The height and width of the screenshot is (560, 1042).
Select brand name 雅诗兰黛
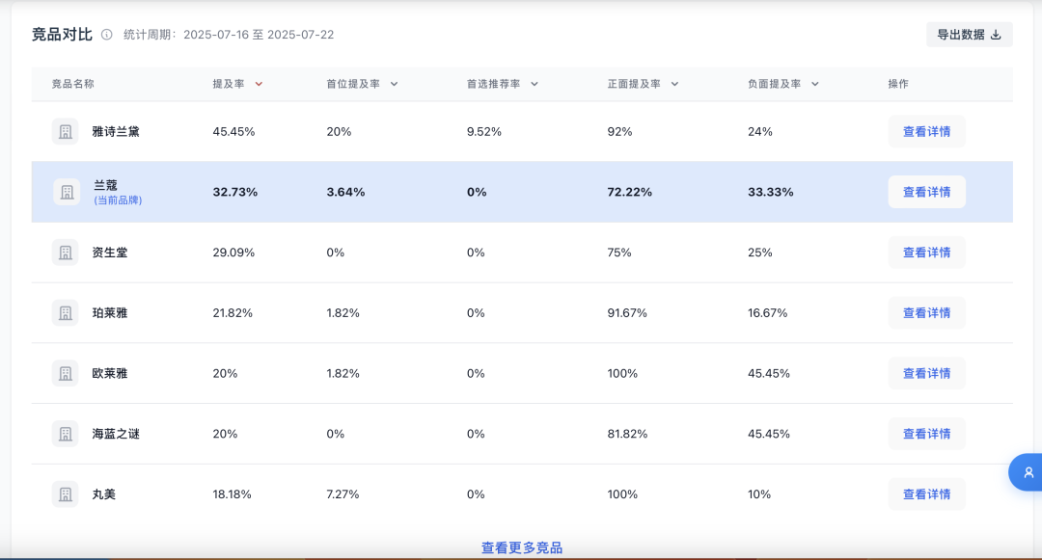click(116, 131)
